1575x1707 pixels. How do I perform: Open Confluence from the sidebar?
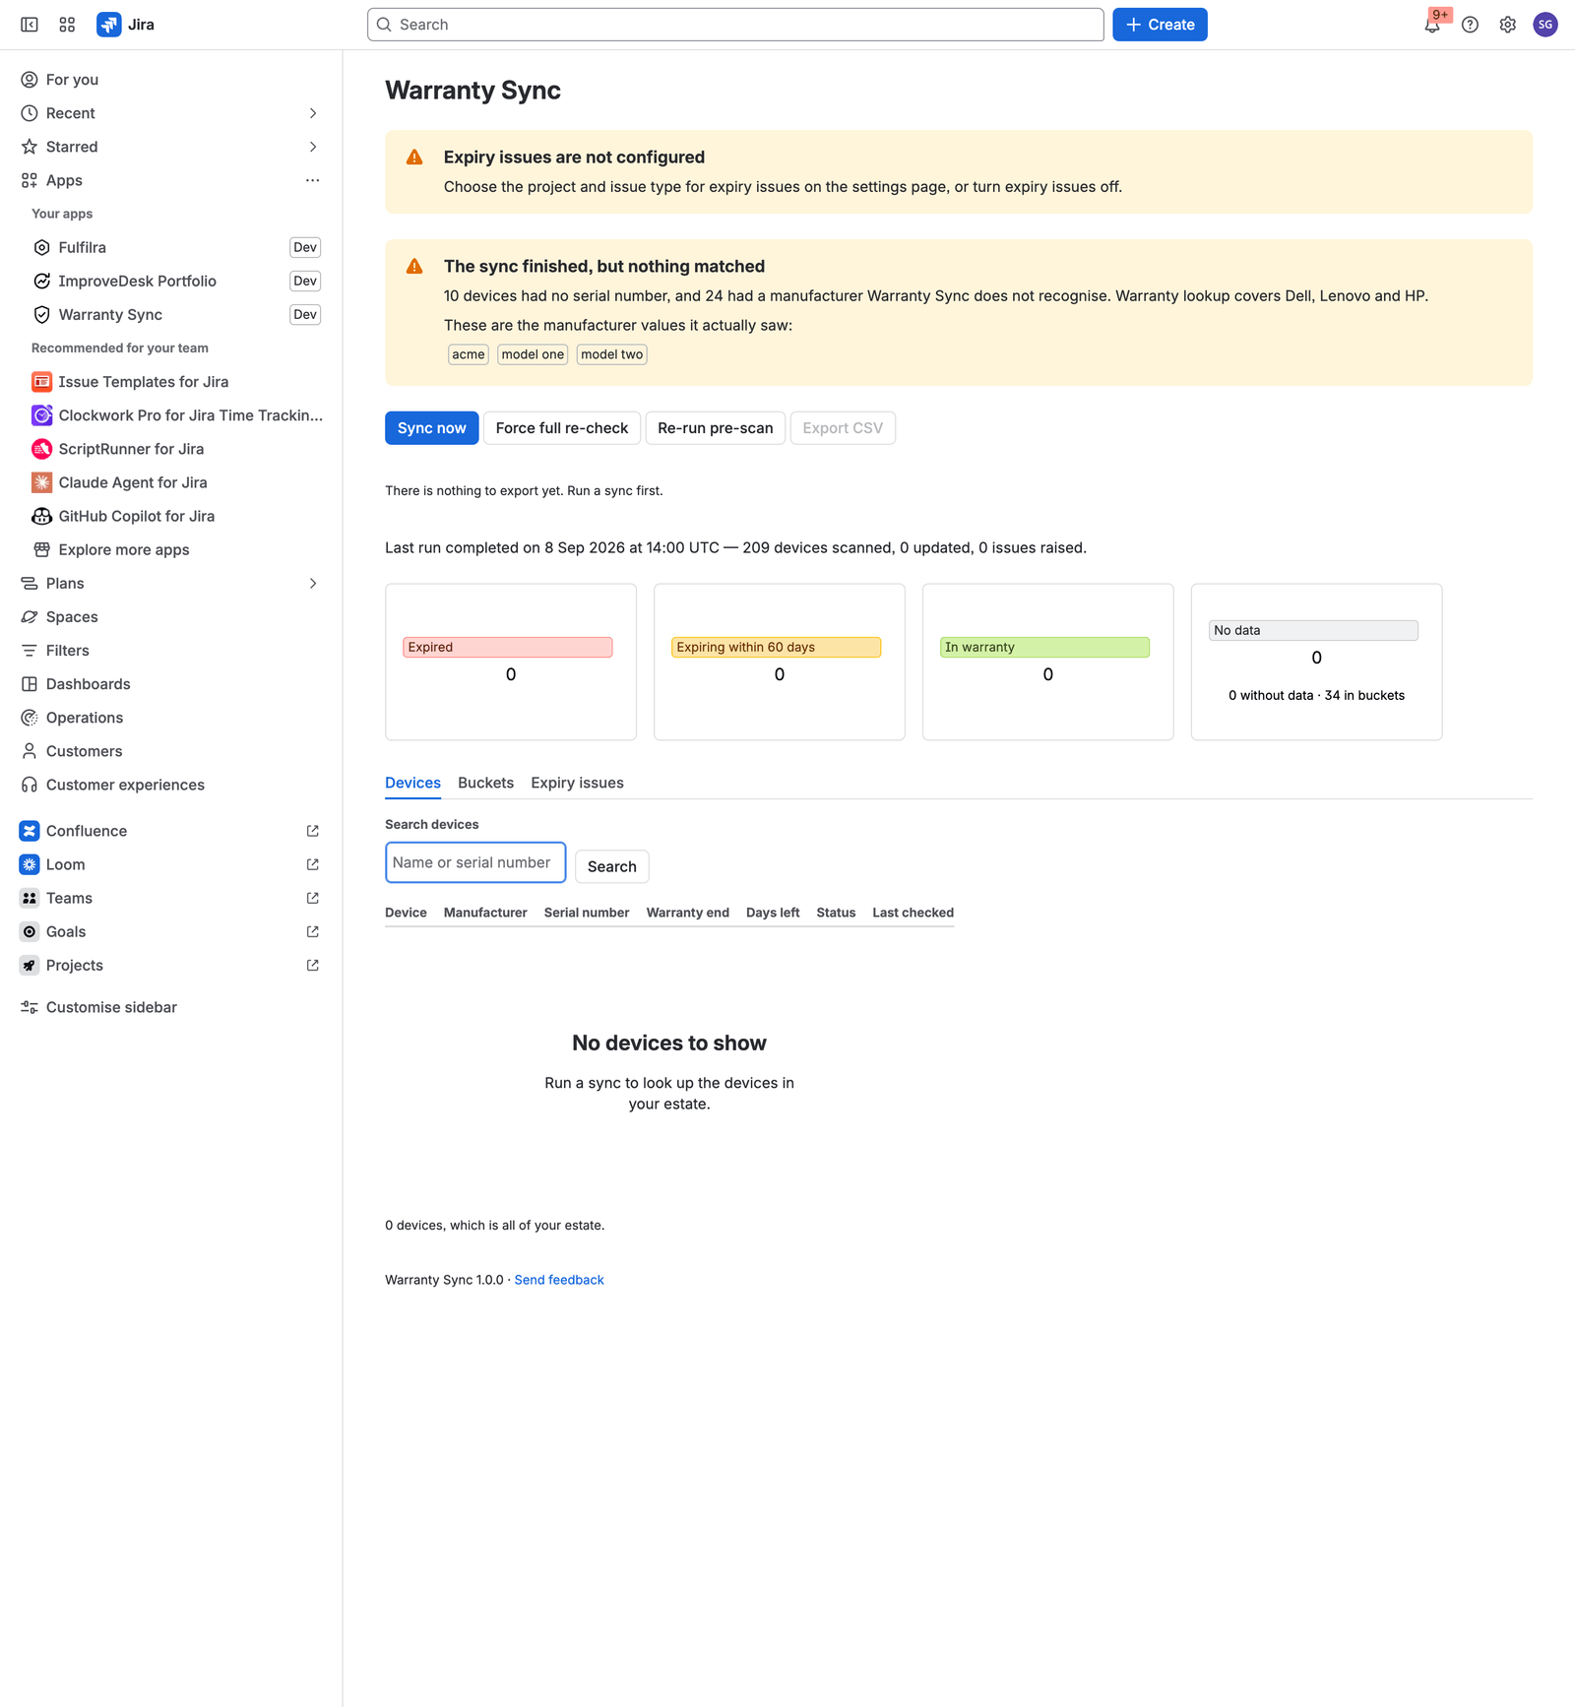click(170, 831)
